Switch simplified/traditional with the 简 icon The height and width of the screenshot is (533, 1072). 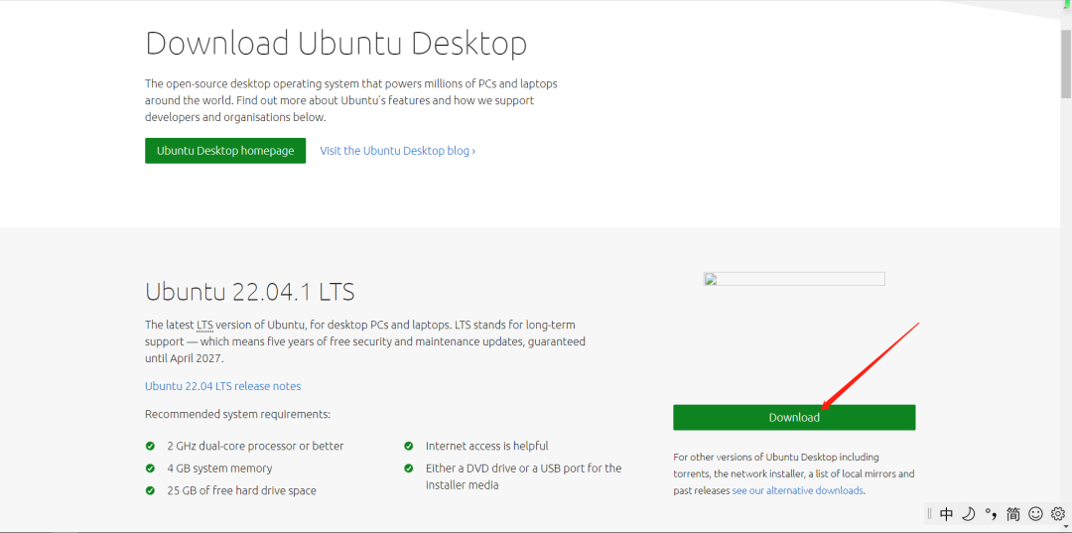1012,514
